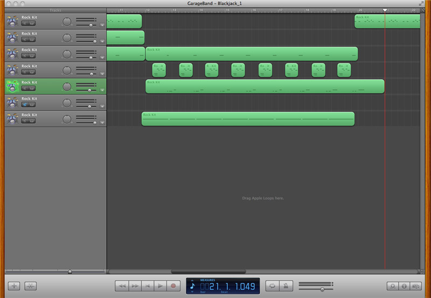Screen dimensions: 431x298
Task: Click bar 14 in the timeline ruler
Action: 201,10
